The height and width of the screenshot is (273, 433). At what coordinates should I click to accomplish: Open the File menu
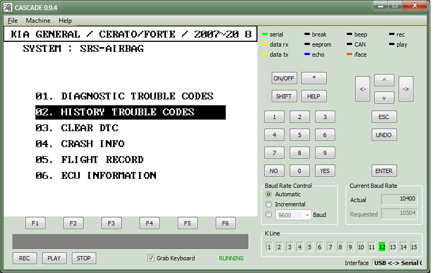point(13,21)
